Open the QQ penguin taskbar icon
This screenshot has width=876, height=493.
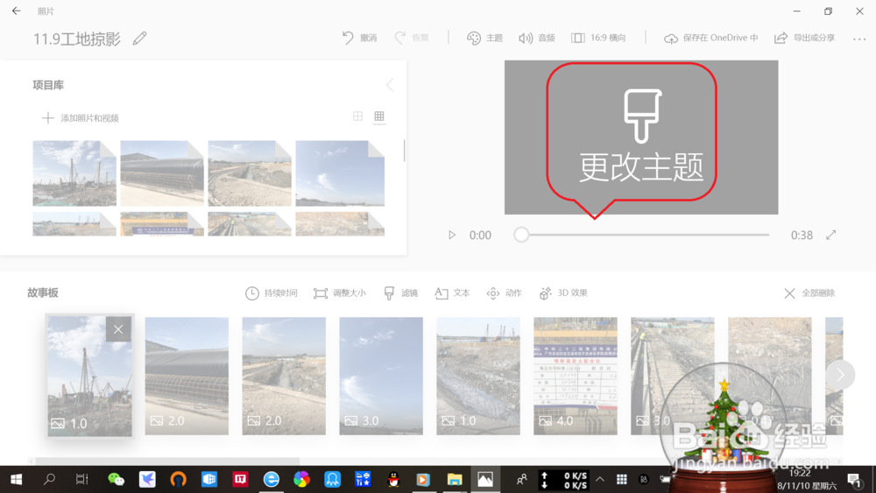pyautogui.click(x=393, y=479)
